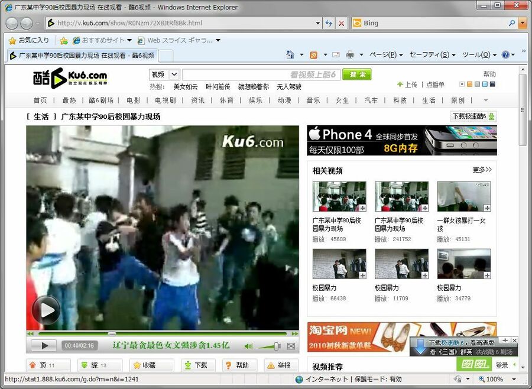Click the stop loading X icon
The width and height of the screenshot is (532, 389).
[341, 24]
